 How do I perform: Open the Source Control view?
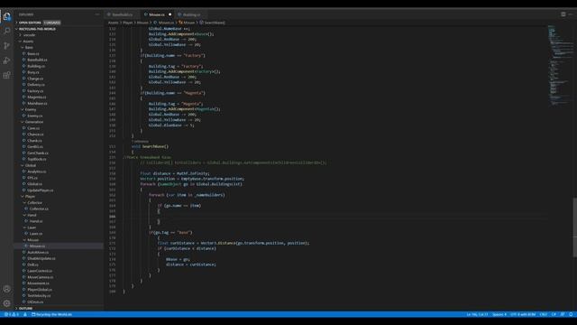point(7,46)
